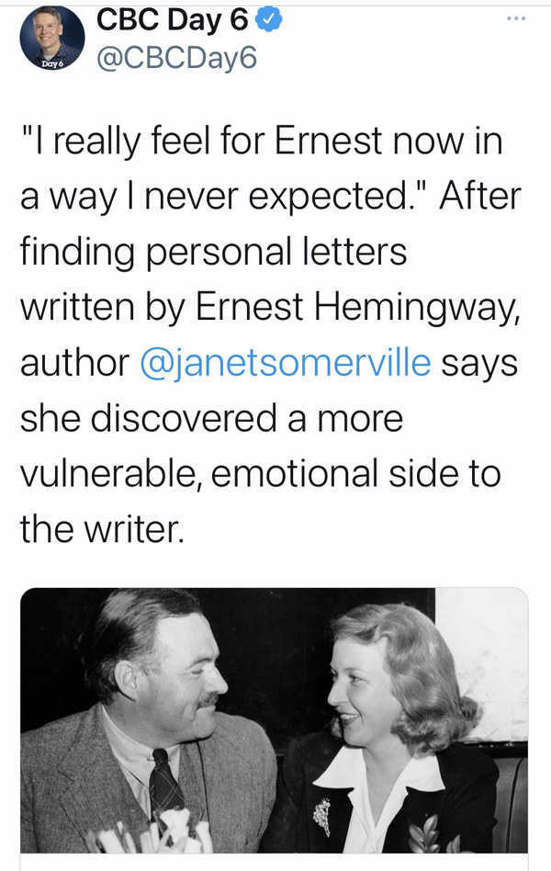Tap the last line "the writer."
Screen dimensions: 551x871
click(x=101, y=530)
